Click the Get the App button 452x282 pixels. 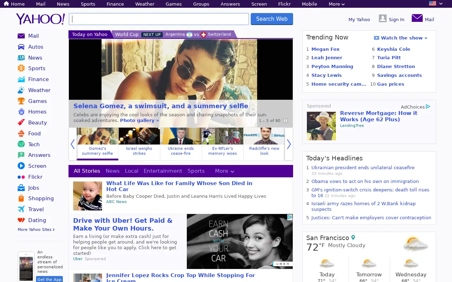click(49, 279)
